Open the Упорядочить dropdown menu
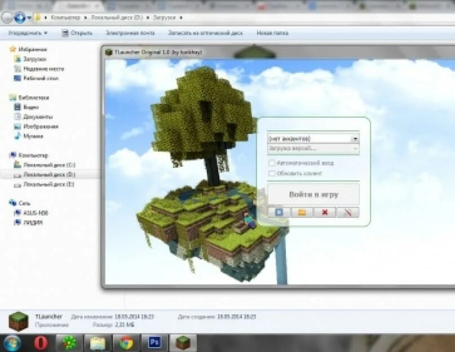 (28, 33)
